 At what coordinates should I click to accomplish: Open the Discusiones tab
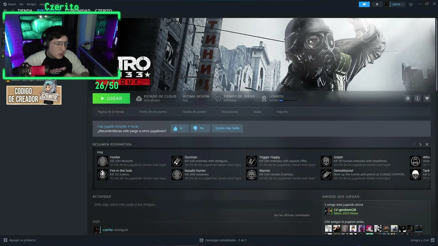pyautogui.click(x=230, y=112)
